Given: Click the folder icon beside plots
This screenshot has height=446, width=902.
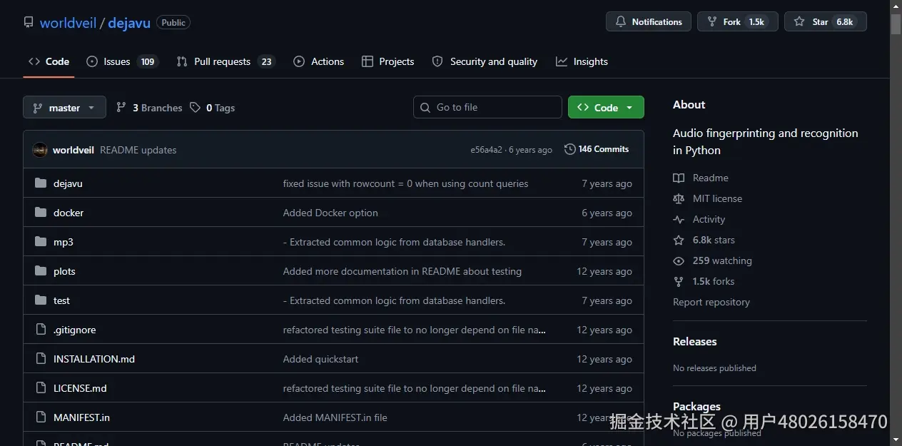Looking at the screenshot, I should coord(41,271).
